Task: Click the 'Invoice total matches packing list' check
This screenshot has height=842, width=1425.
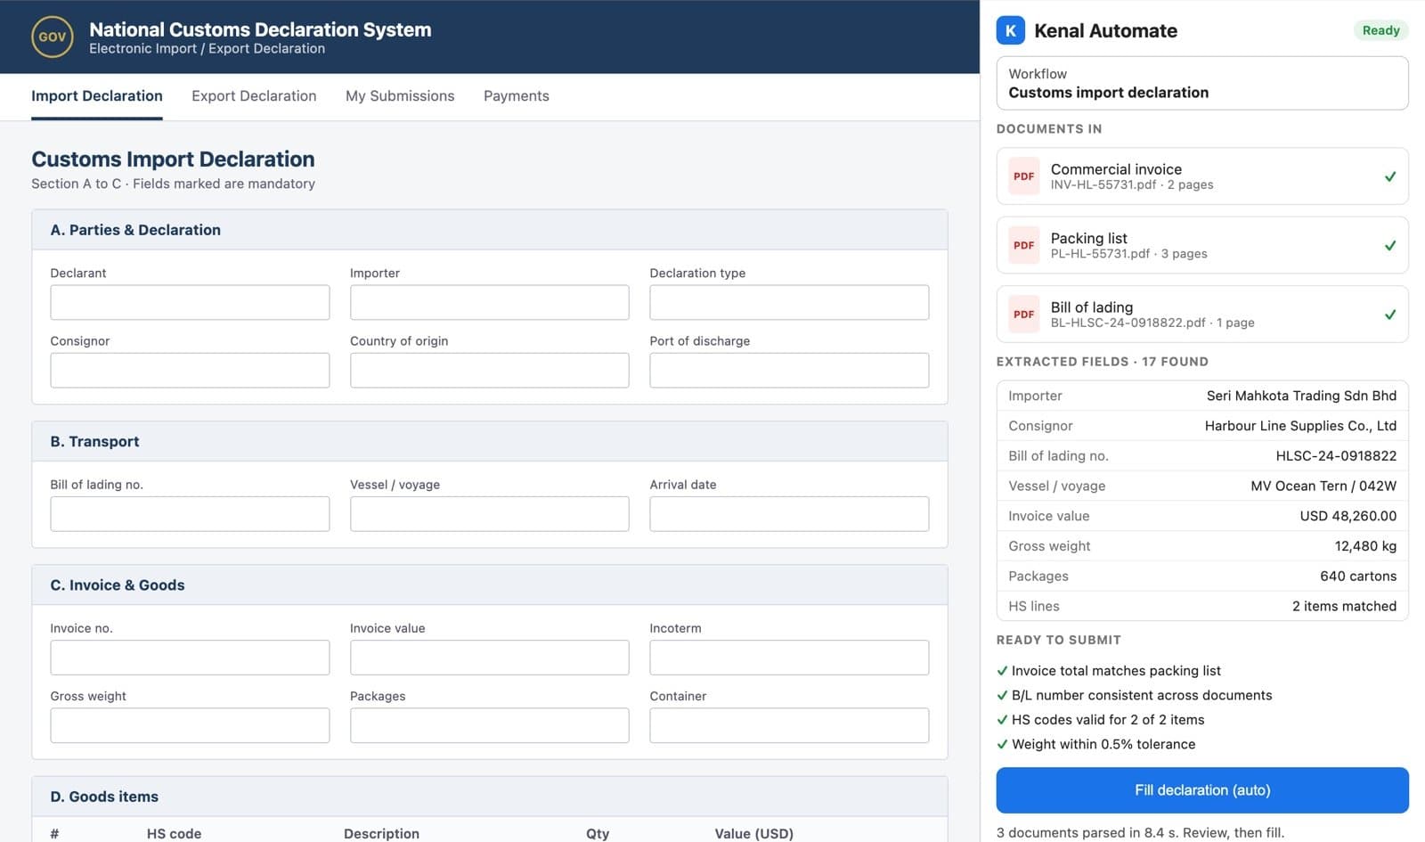Action: 1002,671
